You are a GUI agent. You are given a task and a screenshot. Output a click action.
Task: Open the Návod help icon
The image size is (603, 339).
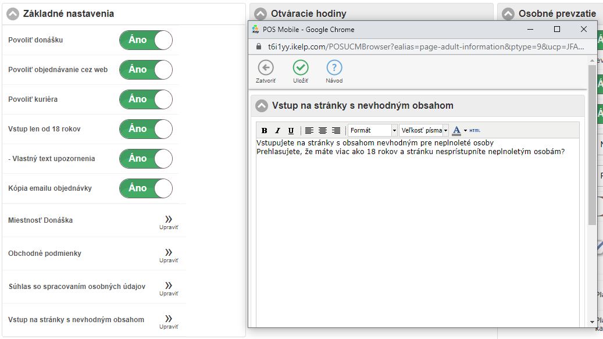(x=334, y=68)
